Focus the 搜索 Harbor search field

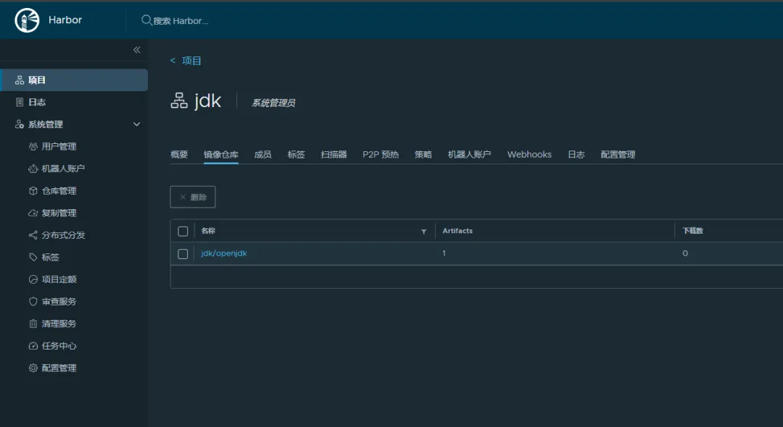point(181,21)
